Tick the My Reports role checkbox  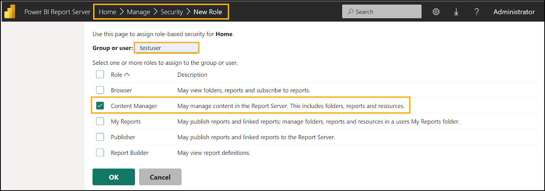[100, 121]
